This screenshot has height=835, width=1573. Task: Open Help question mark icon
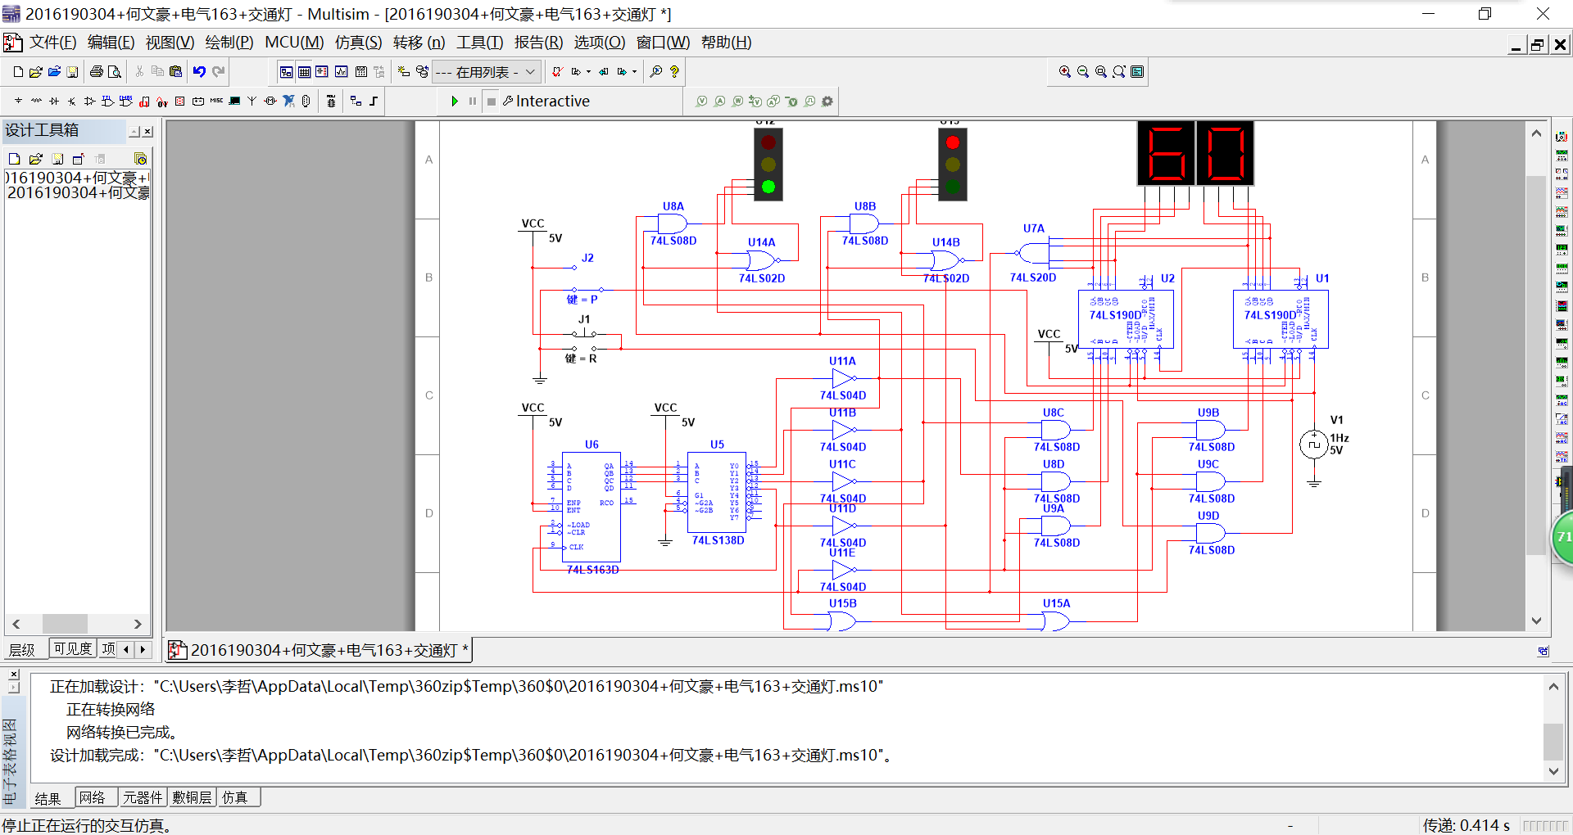click(674, 72)
